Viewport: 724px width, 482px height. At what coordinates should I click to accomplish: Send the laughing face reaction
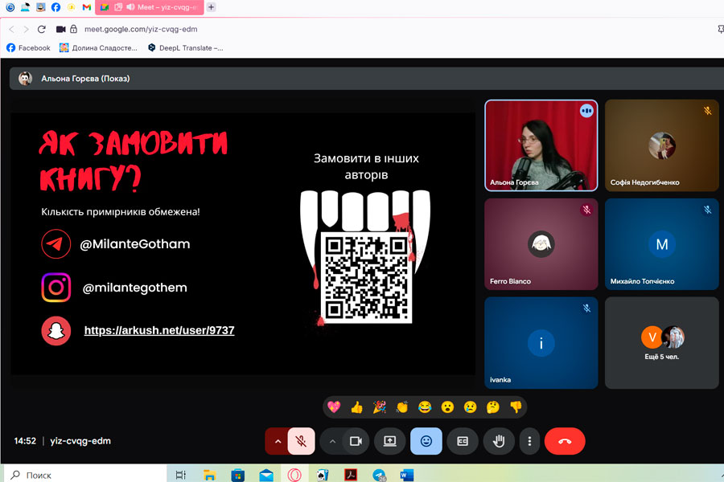point(425,407)
